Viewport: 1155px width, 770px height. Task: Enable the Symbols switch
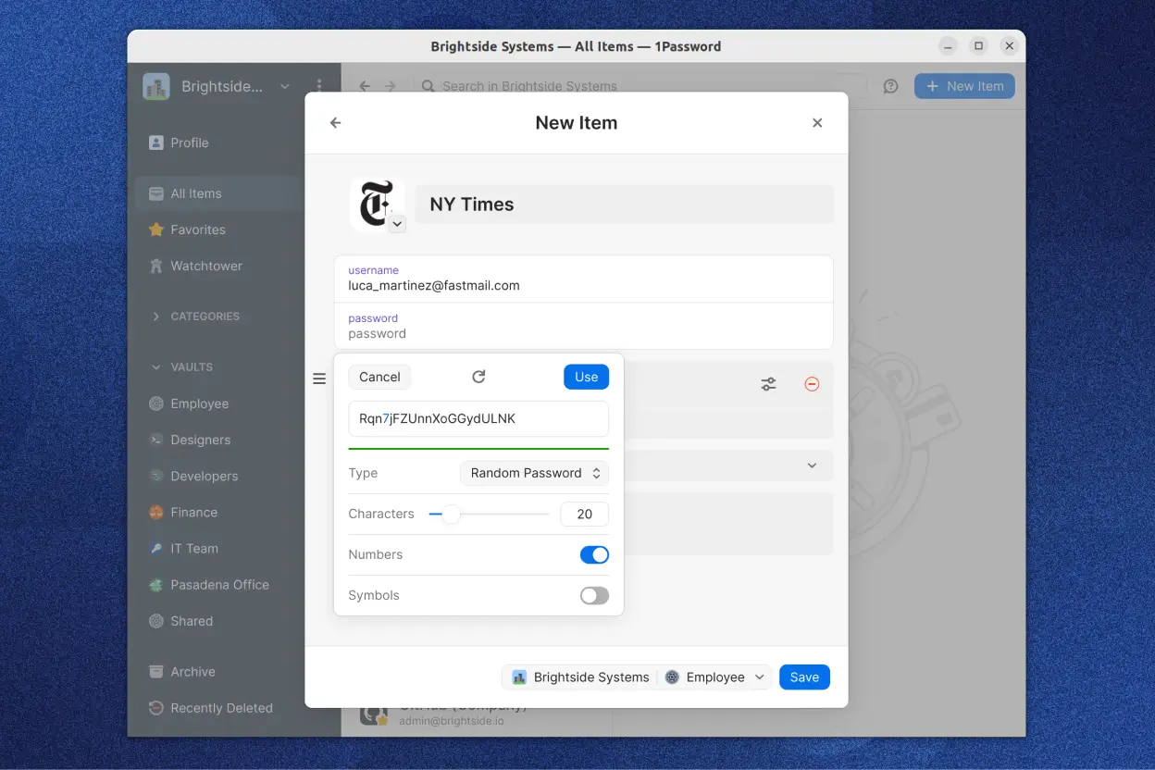click(594, 595)
